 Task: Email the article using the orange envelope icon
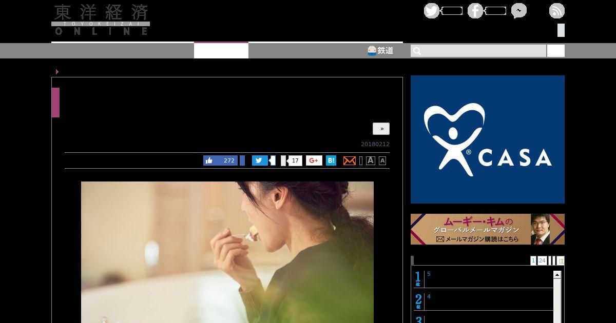(x=349, y=160)
